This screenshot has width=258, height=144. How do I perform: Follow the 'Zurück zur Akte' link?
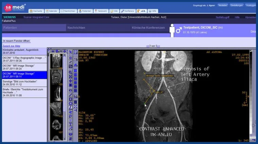click(11, 46)
